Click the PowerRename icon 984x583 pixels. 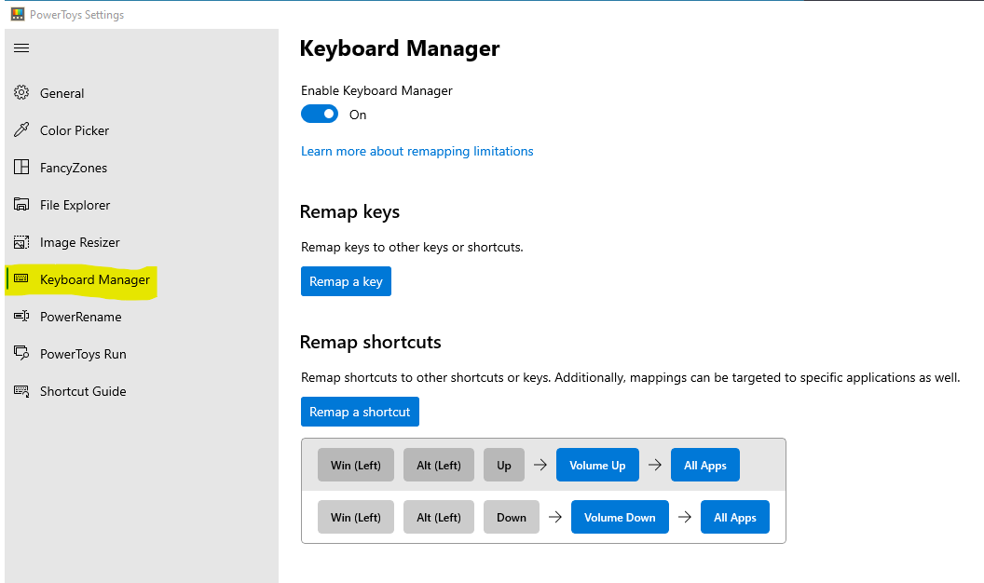point(21,316)
